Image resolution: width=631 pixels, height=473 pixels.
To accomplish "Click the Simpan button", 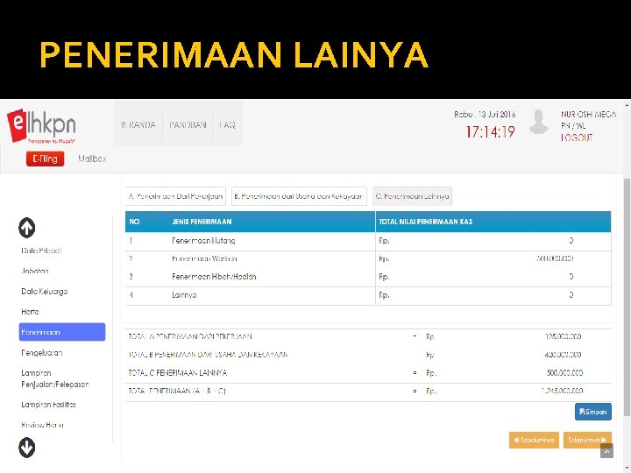I will 593,412.
